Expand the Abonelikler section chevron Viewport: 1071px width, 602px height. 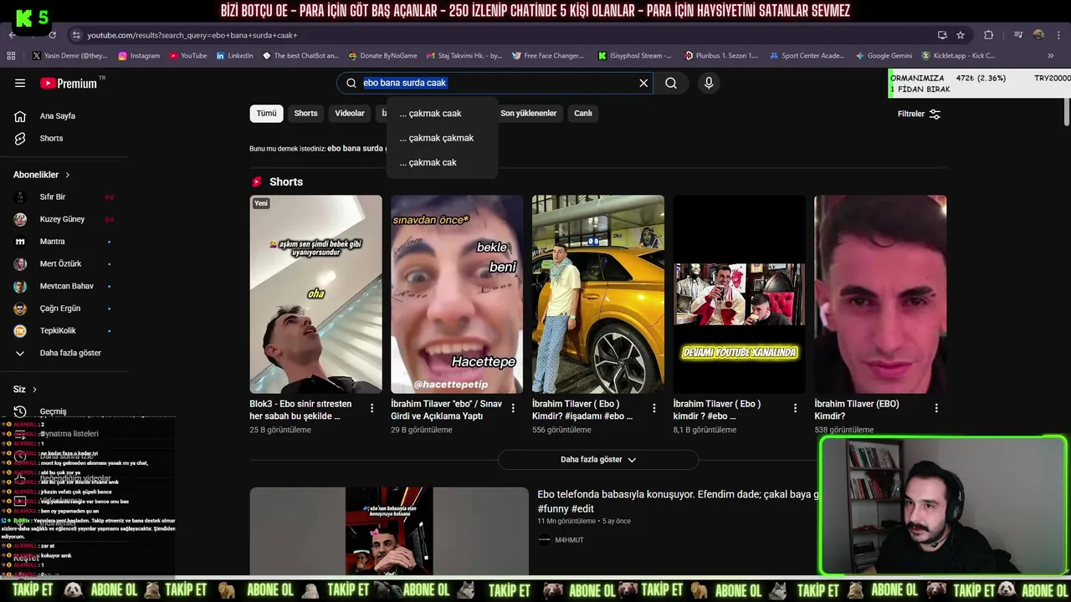coord(68,175)
